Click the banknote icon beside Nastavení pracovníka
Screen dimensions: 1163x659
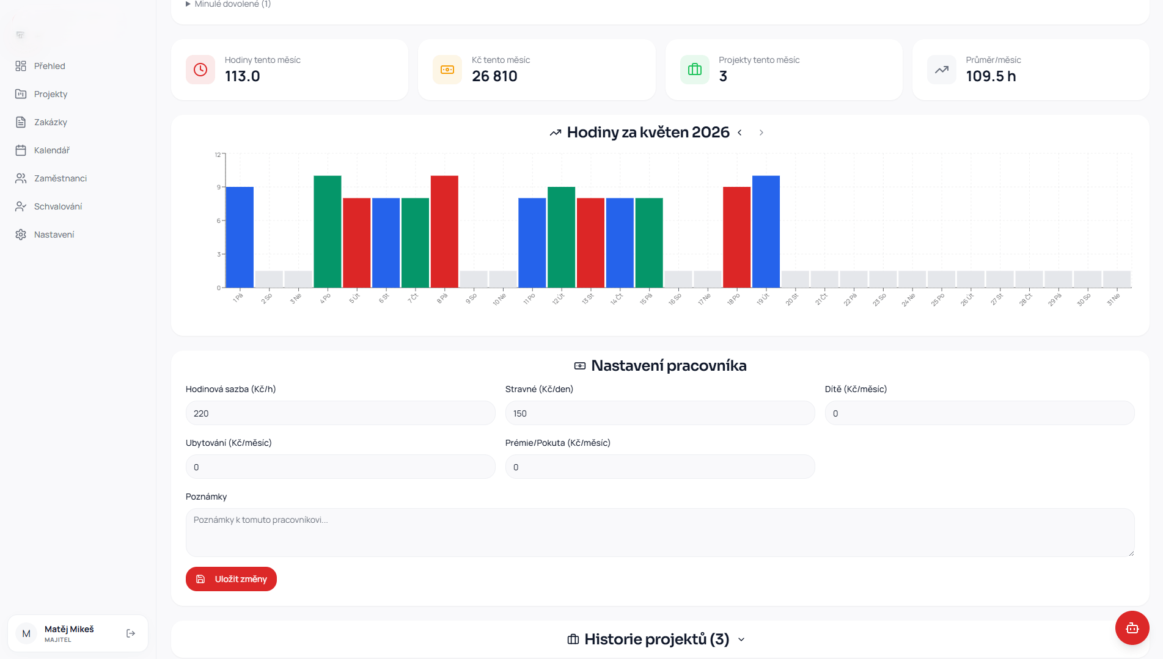(x=580, y=366)
